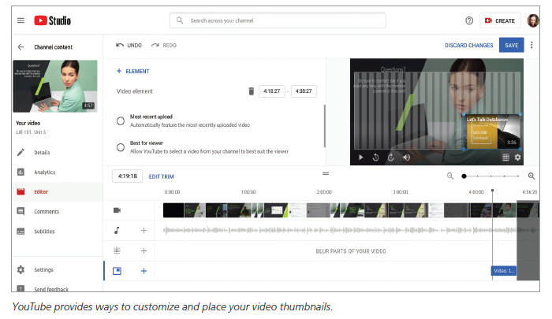Add an audio track with plus icon
This screenshot has height=319, width=552.
pos(144,230)
